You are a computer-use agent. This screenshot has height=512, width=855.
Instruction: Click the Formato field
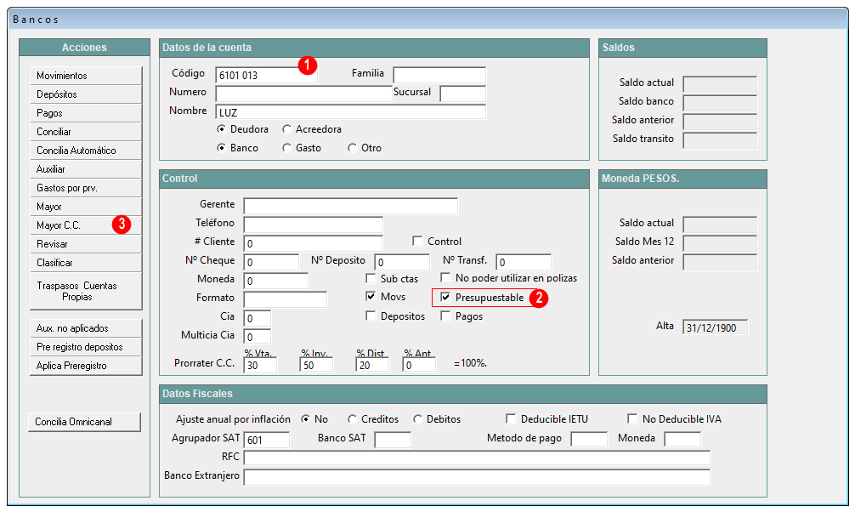(x=286, y=299)
